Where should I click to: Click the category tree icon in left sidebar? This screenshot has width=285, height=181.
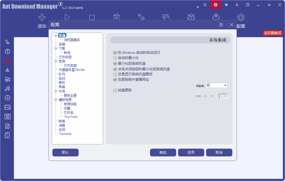7,42
